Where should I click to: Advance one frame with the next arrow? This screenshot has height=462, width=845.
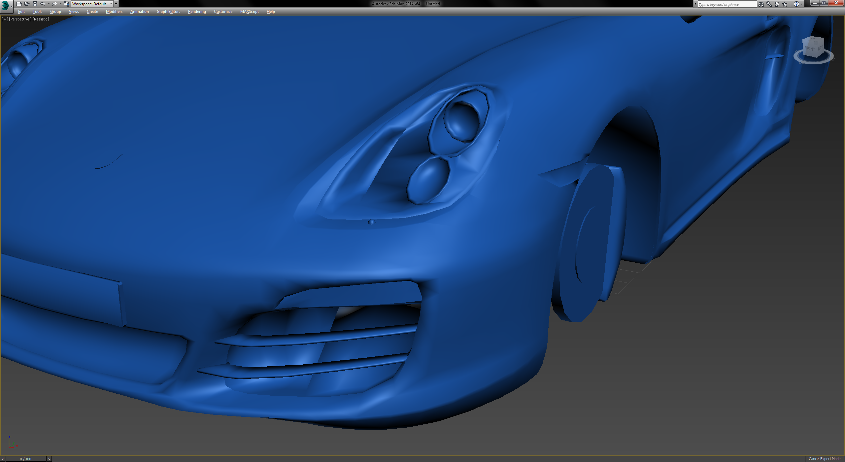[49, 459]
